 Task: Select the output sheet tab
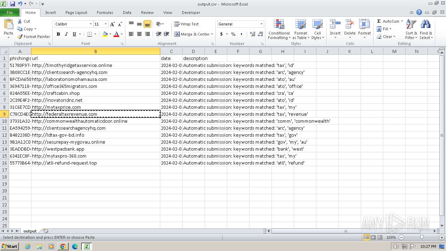click(x=30, y=231)
